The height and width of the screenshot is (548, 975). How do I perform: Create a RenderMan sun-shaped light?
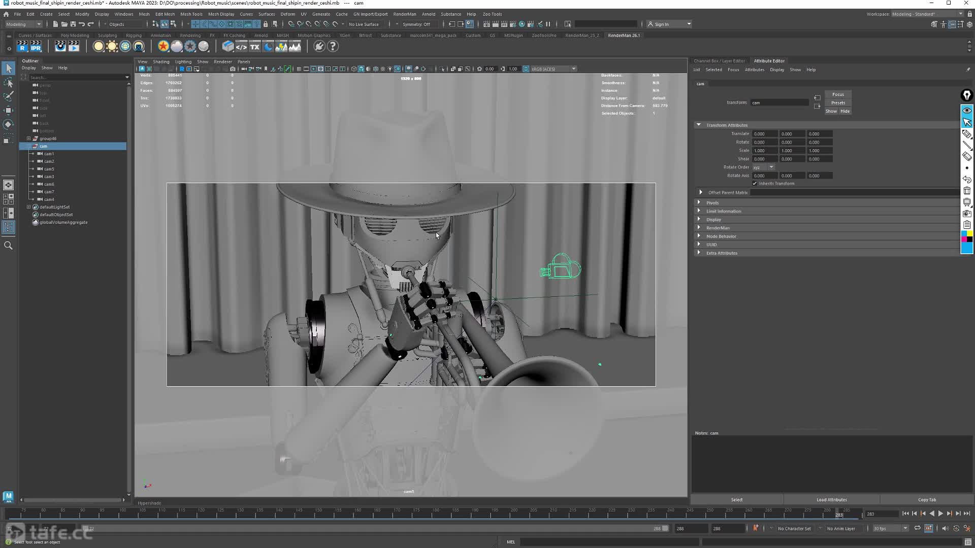coord(112,47)
